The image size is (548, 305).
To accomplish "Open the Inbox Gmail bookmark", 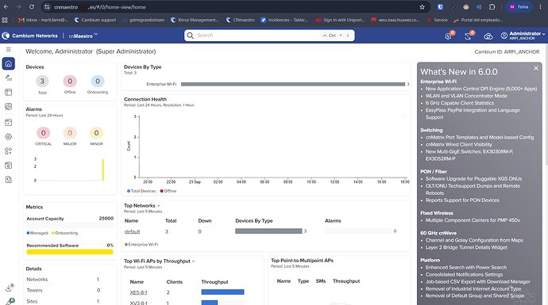I will click(44, 21).
